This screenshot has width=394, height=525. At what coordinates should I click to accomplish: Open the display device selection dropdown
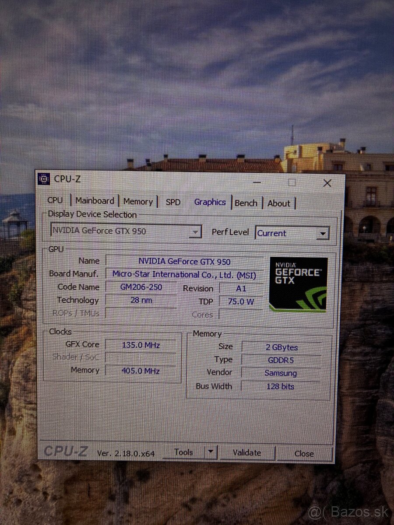pos(195,231)
